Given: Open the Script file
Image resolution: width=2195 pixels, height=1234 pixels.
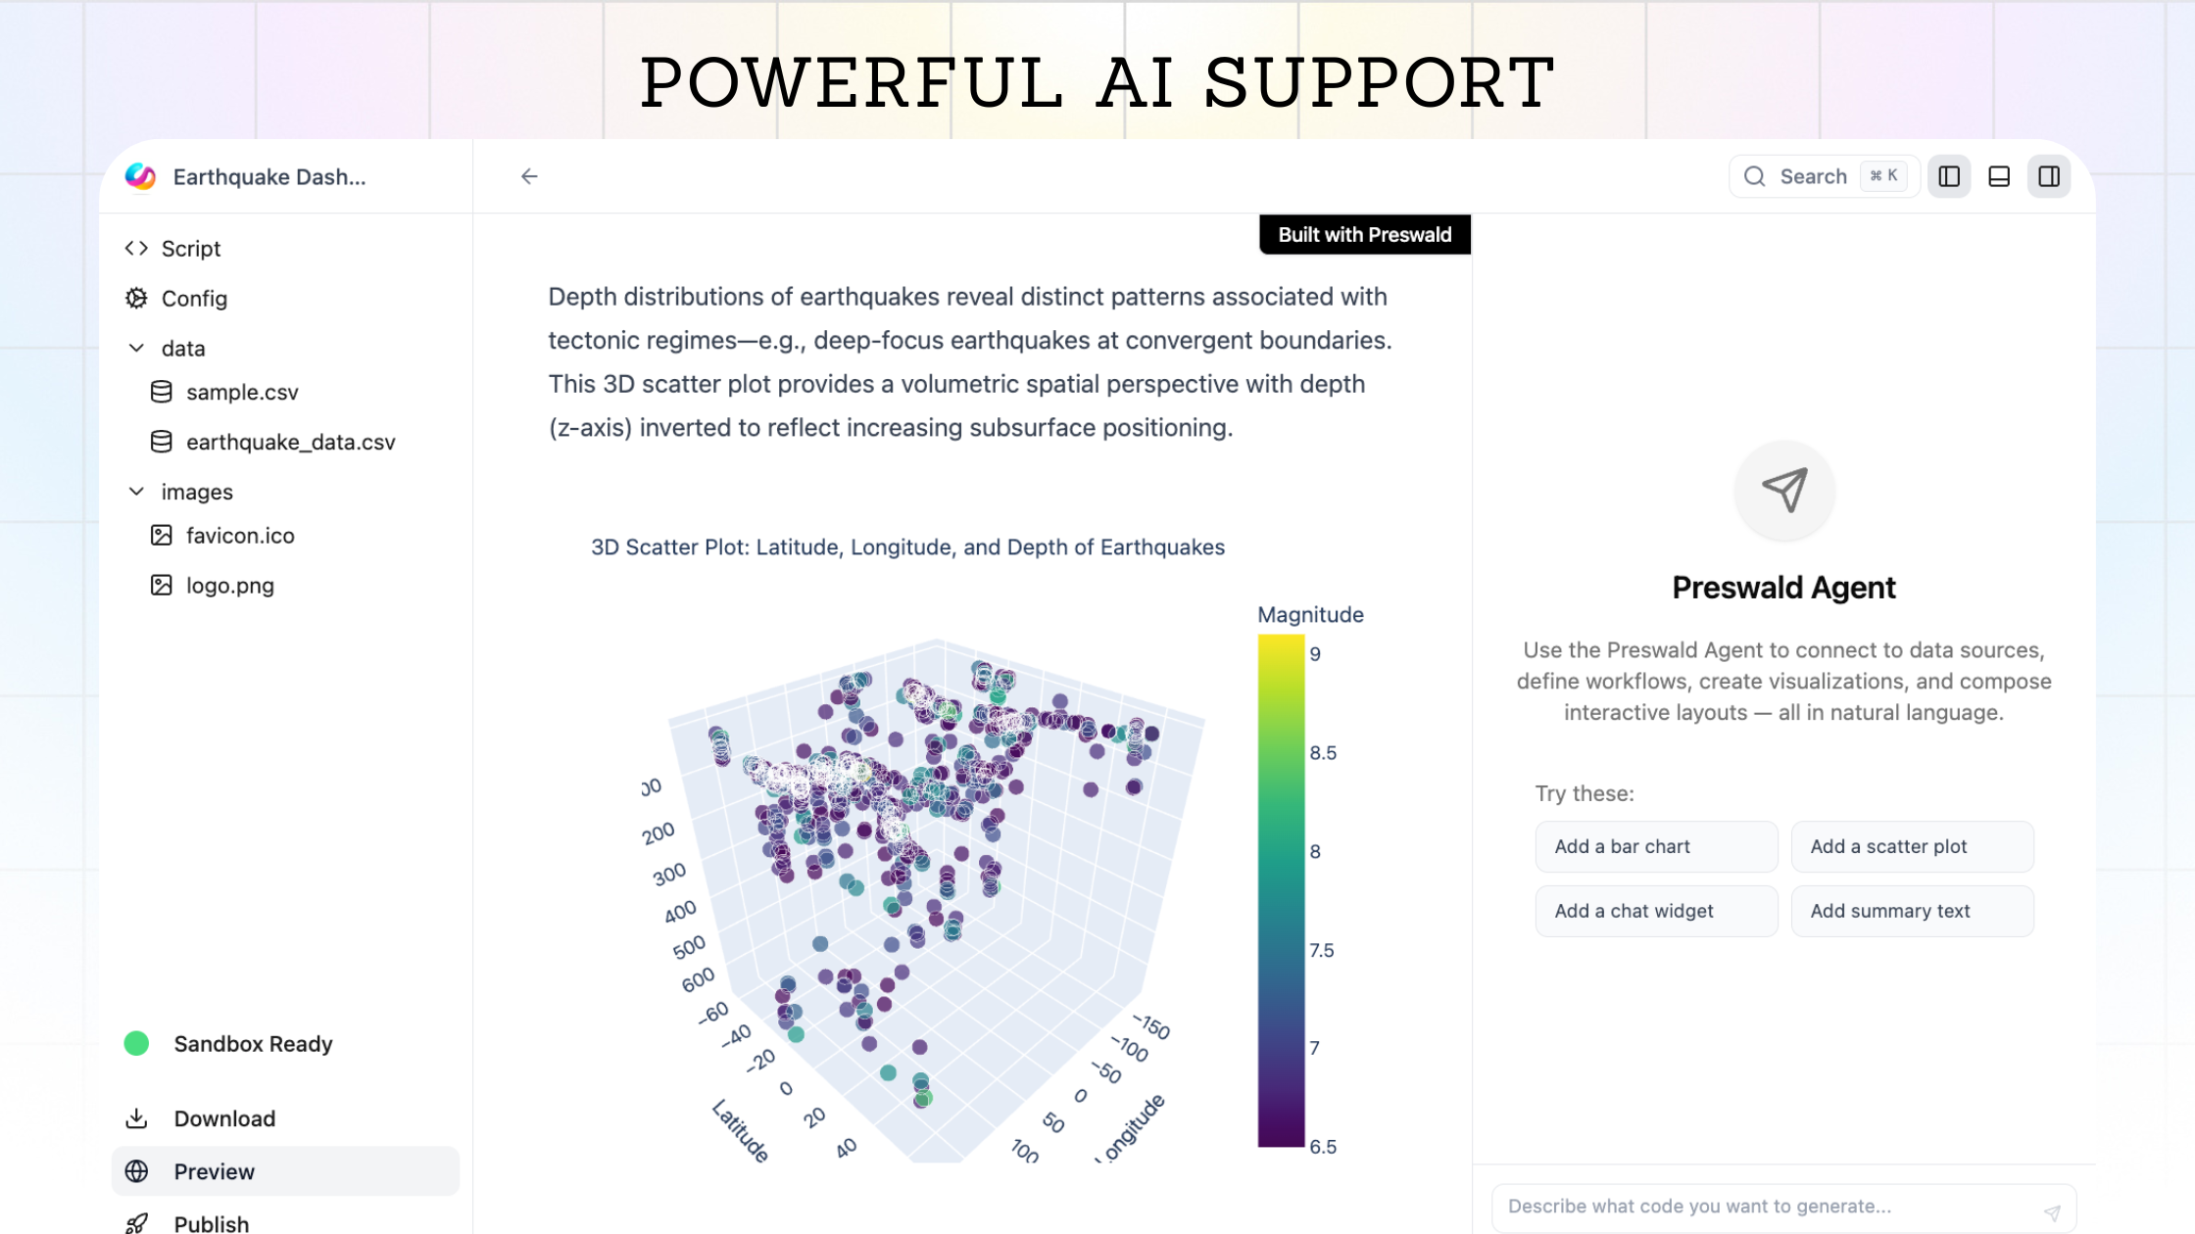Looking at the screenshot, I should click(x=191, y=249).
